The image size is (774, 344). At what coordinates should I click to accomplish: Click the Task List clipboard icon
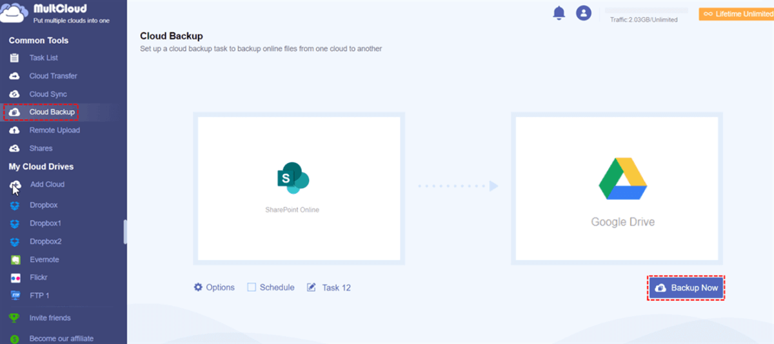[x=14, y=58]
